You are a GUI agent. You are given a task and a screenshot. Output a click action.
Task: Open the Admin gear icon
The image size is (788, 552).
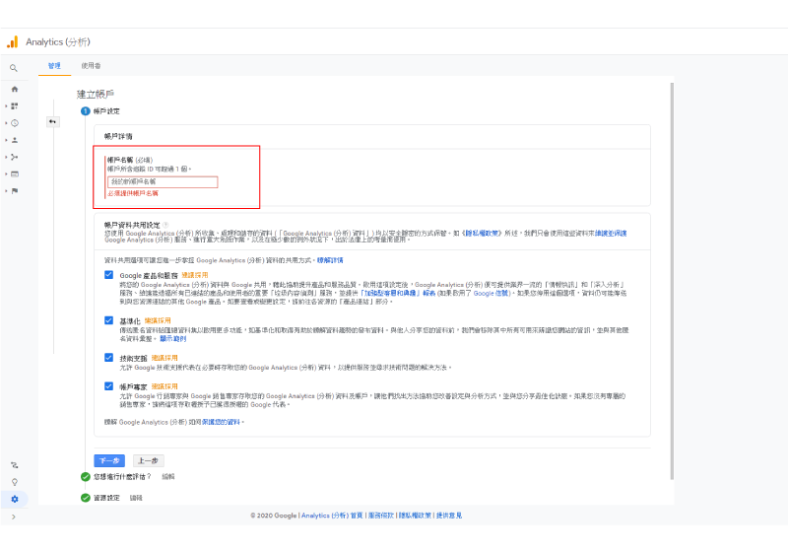(15, 499)
